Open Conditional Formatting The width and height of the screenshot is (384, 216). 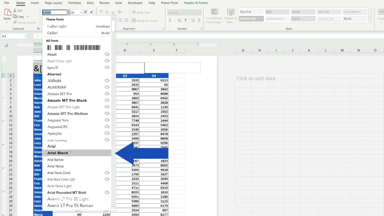(x=214, y=16)
